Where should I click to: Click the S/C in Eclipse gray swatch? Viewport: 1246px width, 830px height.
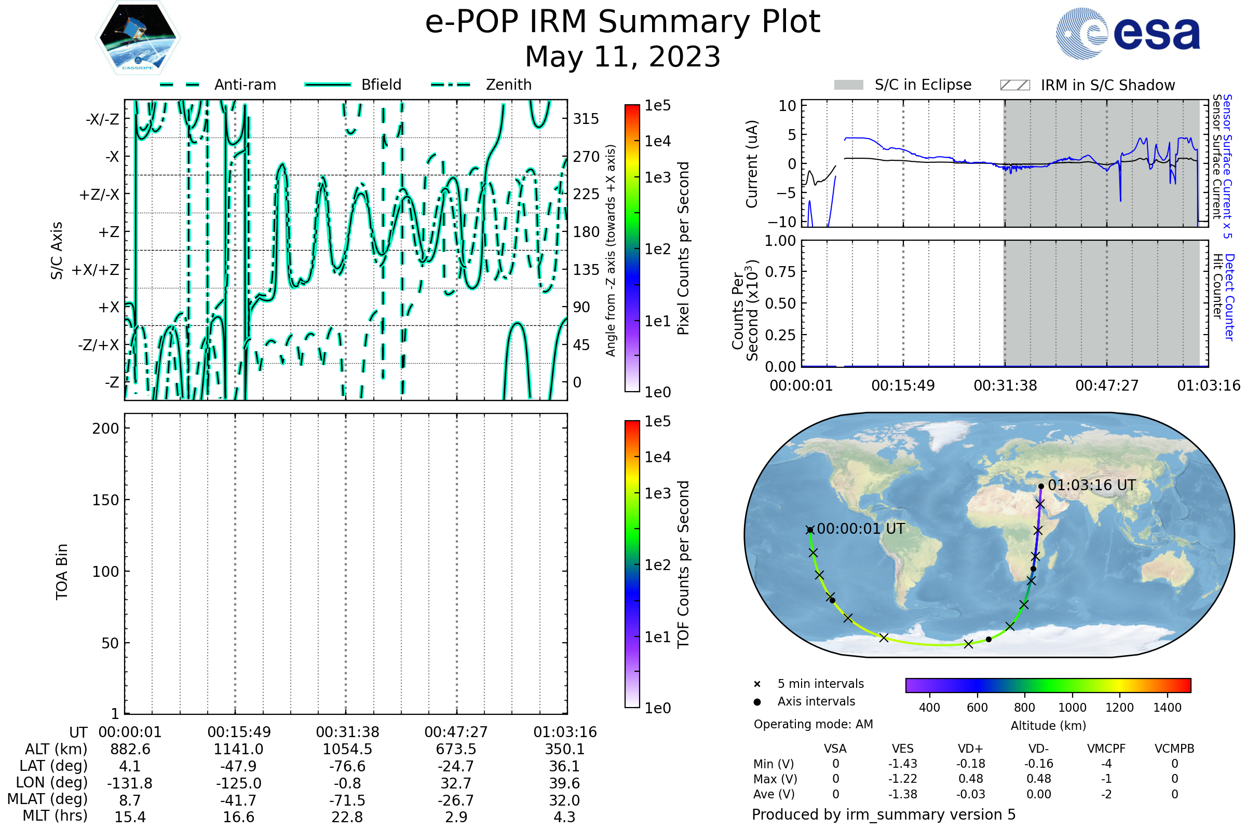(x=848, y=85)
